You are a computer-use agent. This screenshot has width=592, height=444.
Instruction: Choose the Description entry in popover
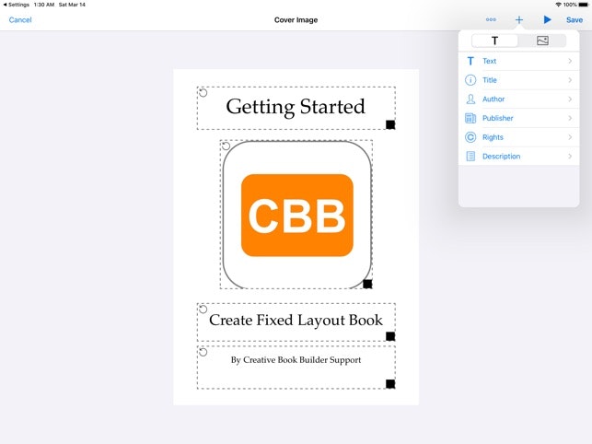pos(518,156)
